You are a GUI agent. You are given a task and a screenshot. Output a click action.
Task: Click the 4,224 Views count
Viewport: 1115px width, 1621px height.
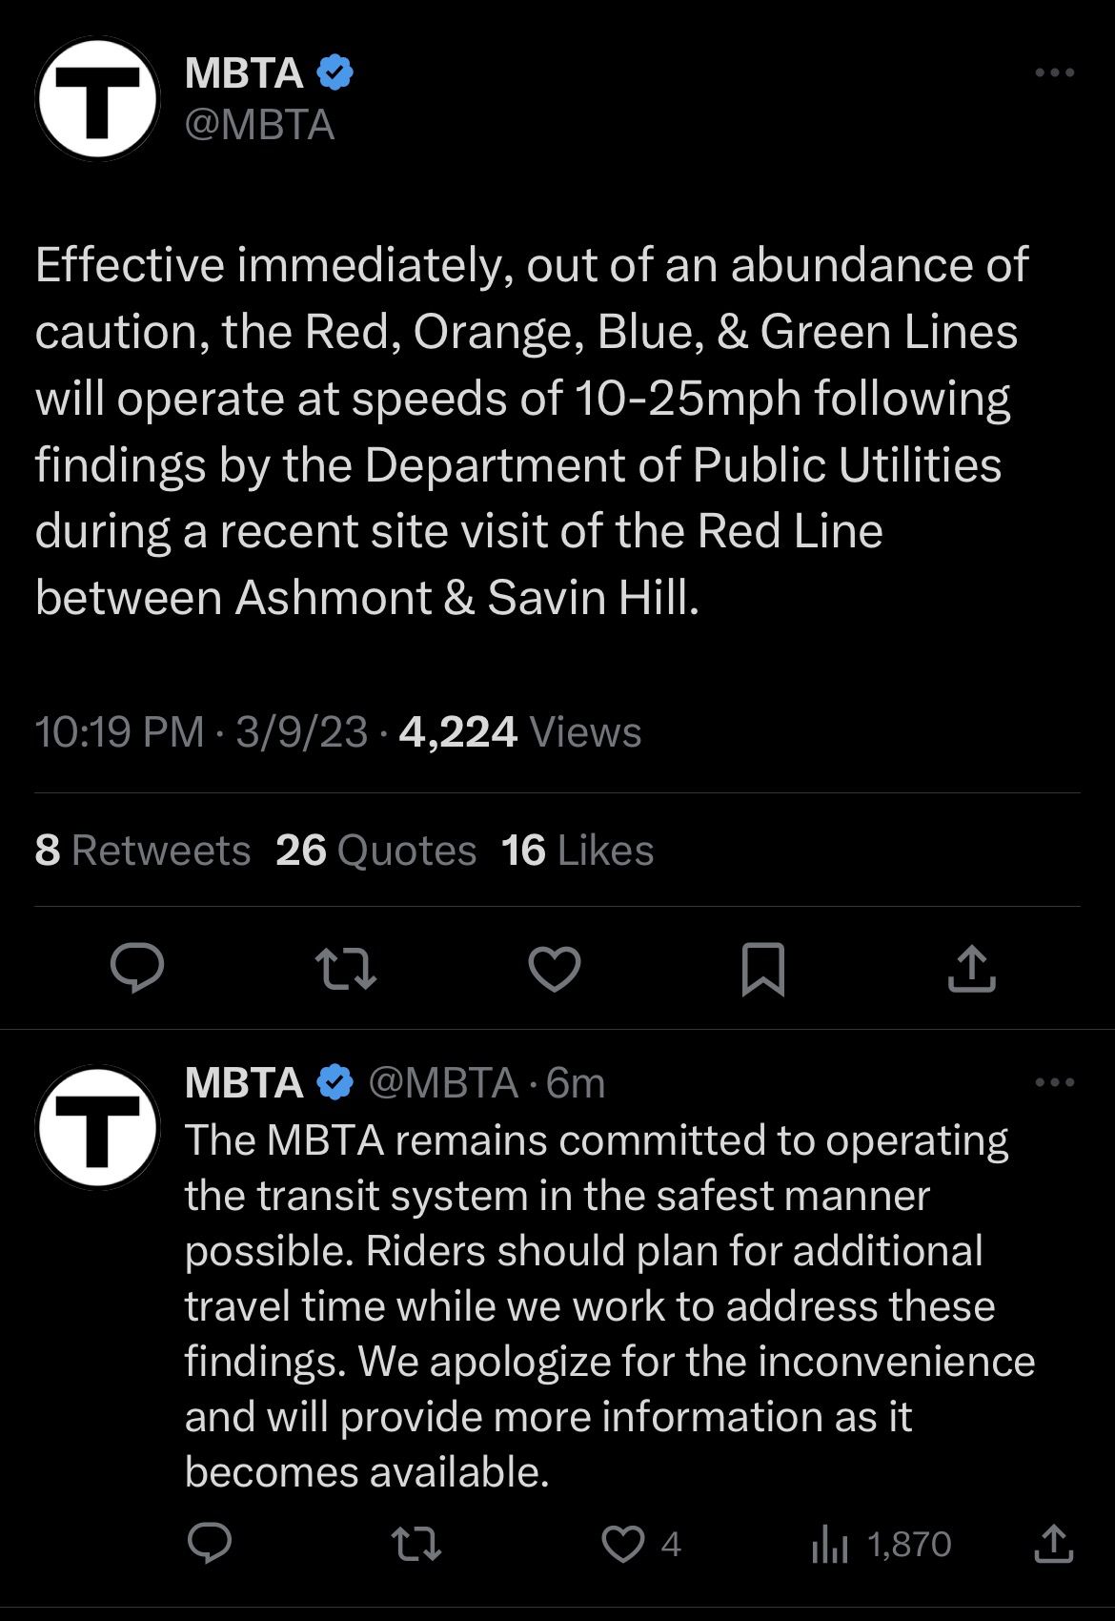click(x=519, y=732)
